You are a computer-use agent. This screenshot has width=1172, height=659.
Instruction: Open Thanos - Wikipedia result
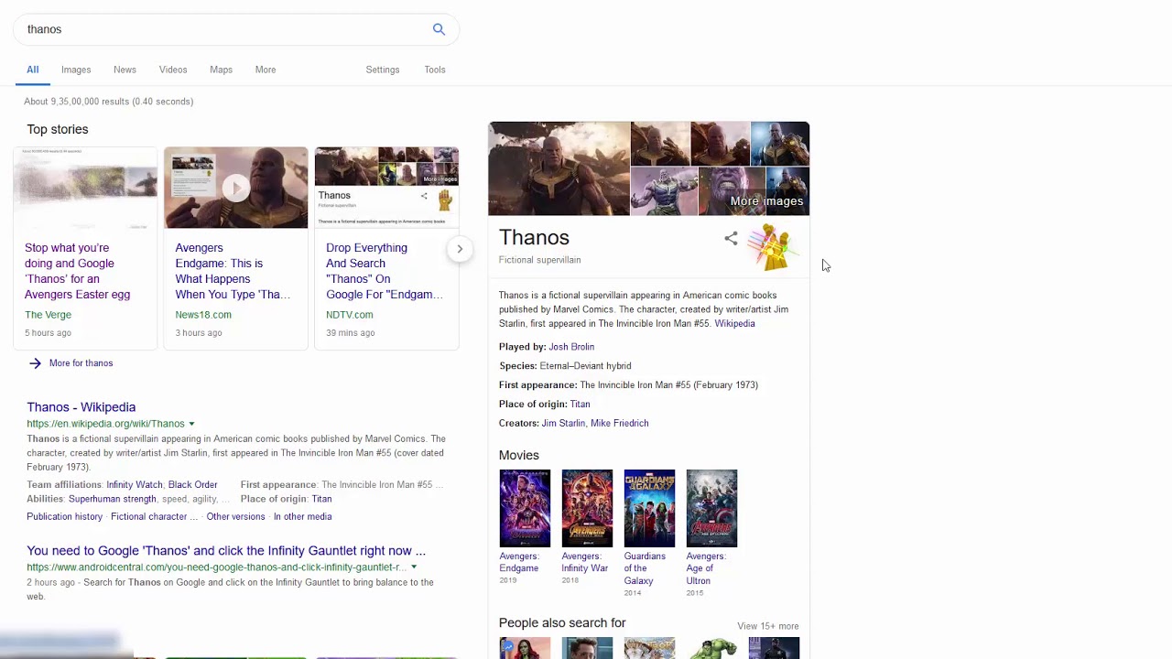[x=81, y=407]
